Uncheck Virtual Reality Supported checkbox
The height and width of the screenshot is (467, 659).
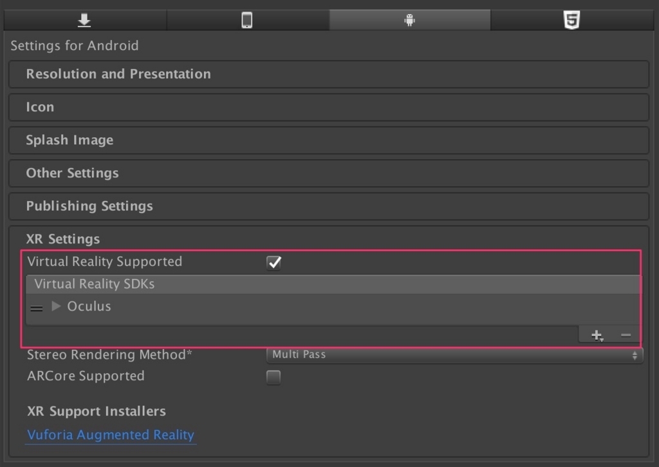(x=274, y=262)
